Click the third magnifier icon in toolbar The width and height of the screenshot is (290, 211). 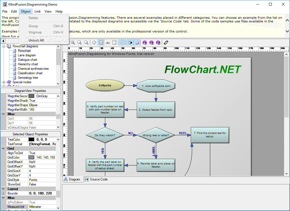point(86,43)
